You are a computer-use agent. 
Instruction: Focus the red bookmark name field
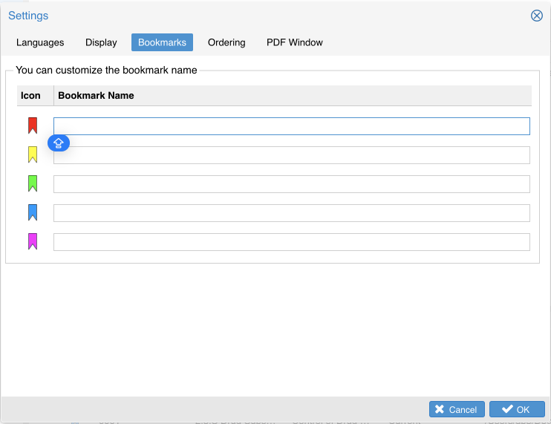pyautogui.click(x=291, y=126)
